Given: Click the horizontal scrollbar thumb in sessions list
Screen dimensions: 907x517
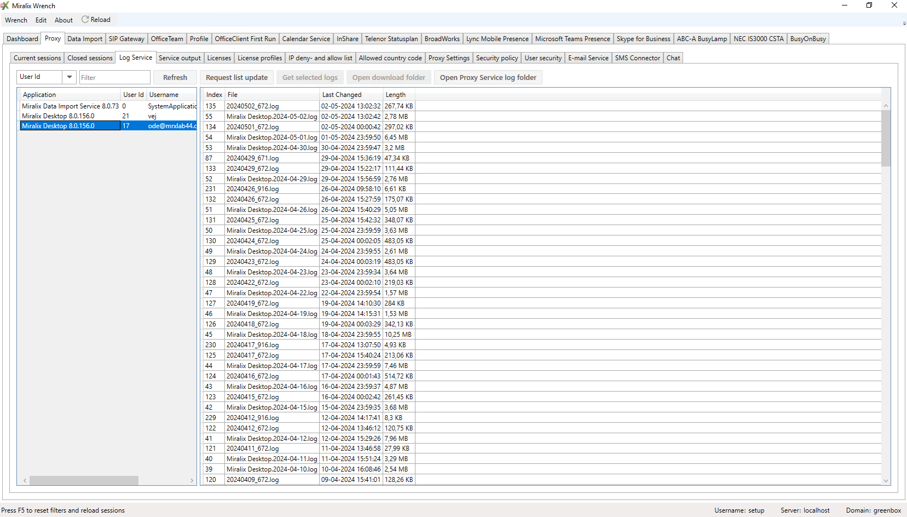Looking at the screenshot, I should pyautogui.click(x=84, y=480).
